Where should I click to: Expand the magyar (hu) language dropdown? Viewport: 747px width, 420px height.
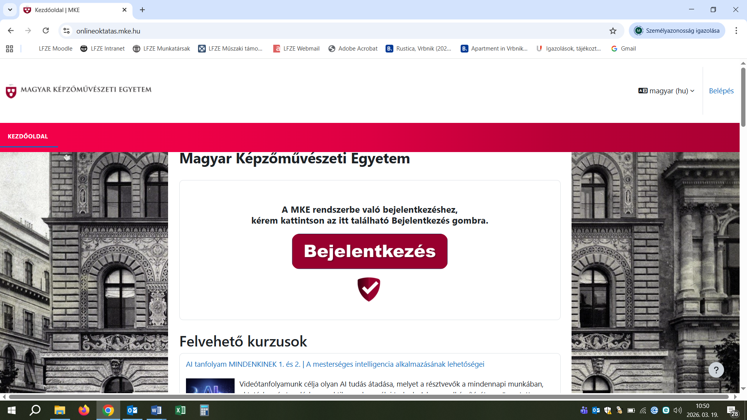[x=666, y=91]
